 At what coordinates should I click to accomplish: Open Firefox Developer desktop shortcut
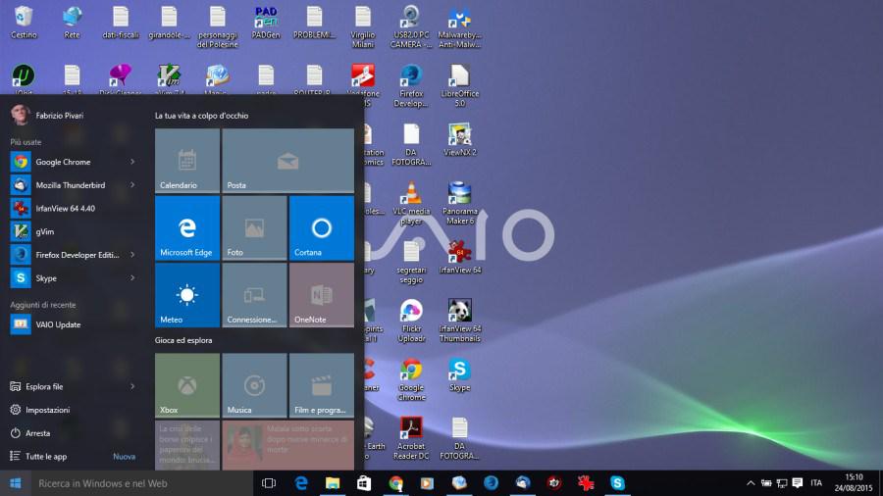[x=411, y=85]
